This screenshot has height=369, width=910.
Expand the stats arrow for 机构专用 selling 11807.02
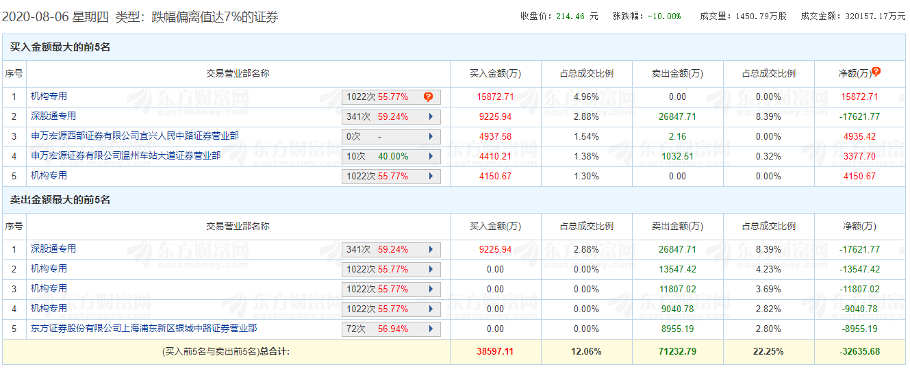point(431,290)
